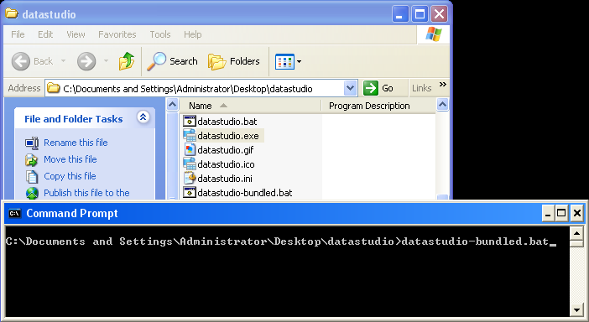Open the Views icon in toolbar
The height and width of the screenshot is (322, 589).
tap(284, 61)
